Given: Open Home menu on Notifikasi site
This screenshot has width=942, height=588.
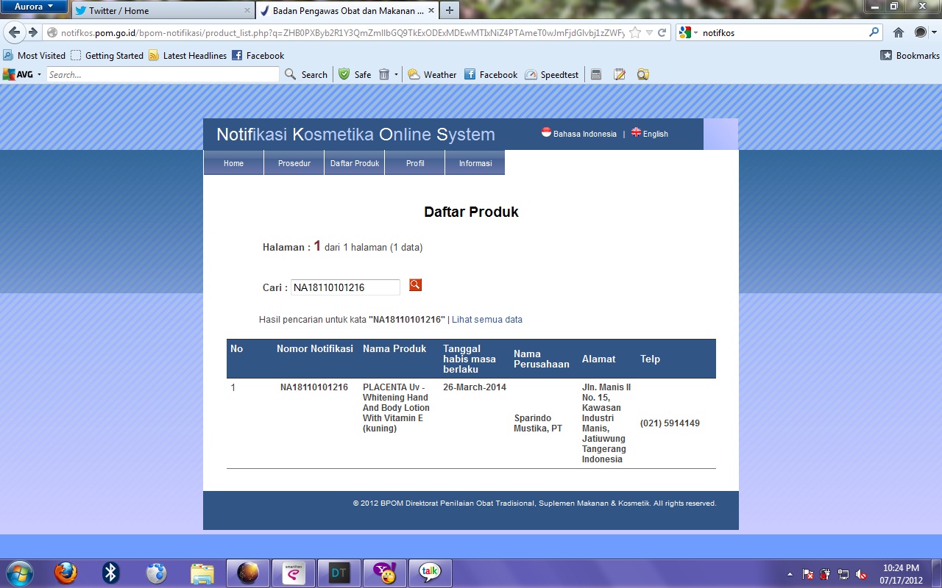Looking at the screenshot, I should pyautogui.click(x=233, y=162).
